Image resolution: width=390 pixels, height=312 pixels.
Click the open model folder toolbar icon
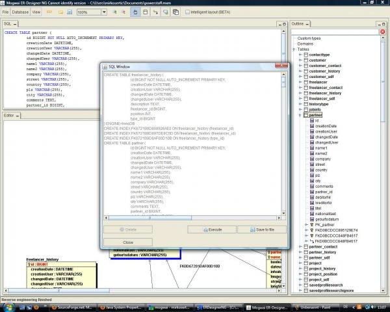[60, 12]
